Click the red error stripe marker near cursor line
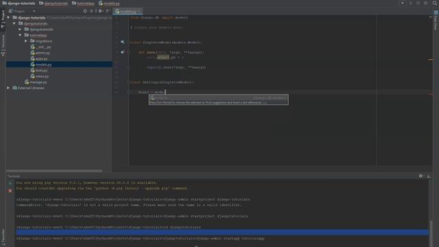Image resolution: width=439 pixels, height=247 pixels. (430, 94)
